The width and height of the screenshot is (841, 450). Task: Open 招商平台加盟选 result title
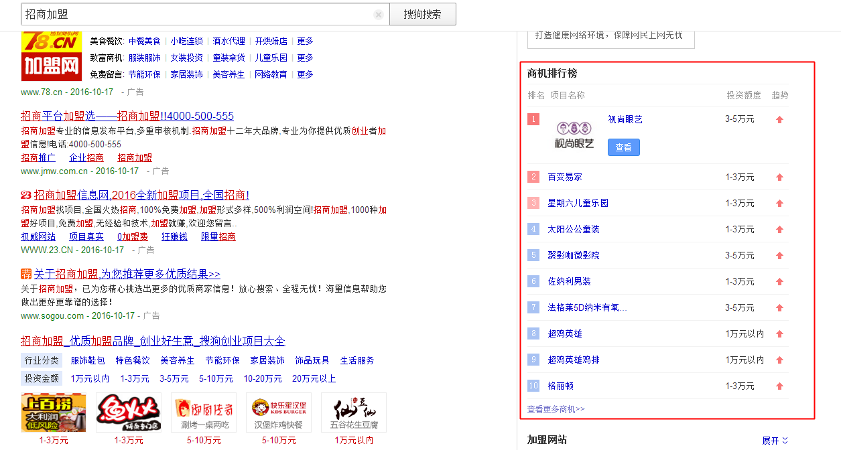pyautogui.click(x=127, y=116)
